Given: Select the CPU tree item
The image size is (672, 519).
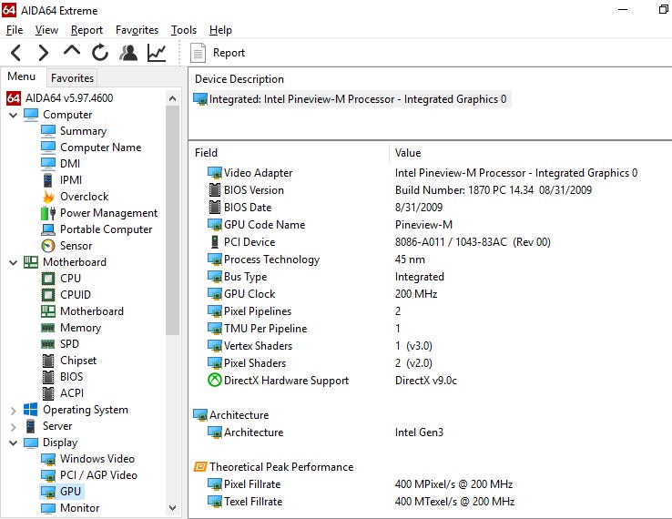Looking at the screenshot, I should (61, 279).
